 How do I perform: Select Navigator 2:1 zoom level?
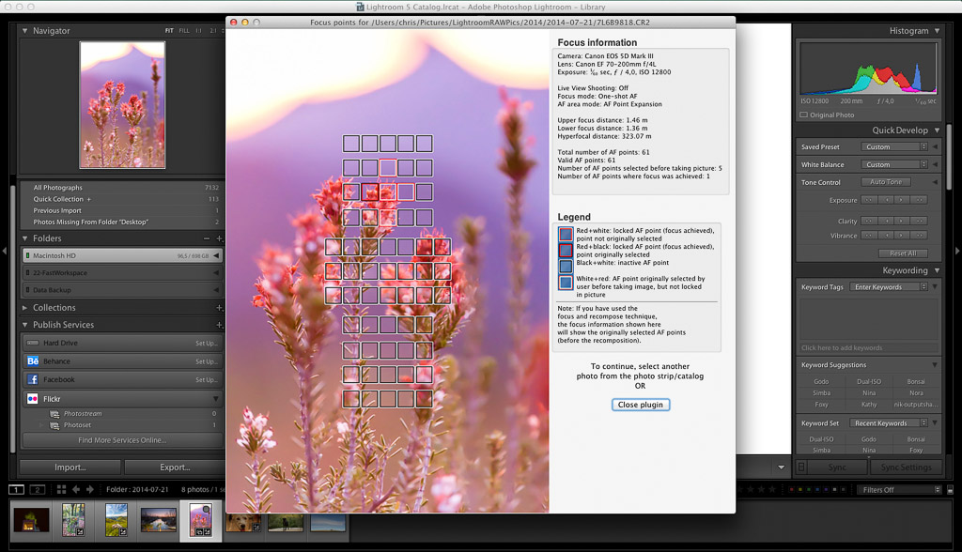[213, 31]
